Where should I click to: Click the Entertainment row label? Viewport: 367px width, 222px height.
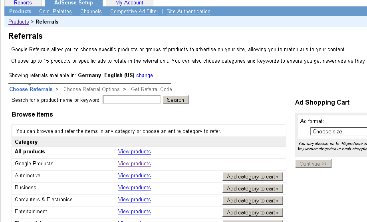coord(31,212)
